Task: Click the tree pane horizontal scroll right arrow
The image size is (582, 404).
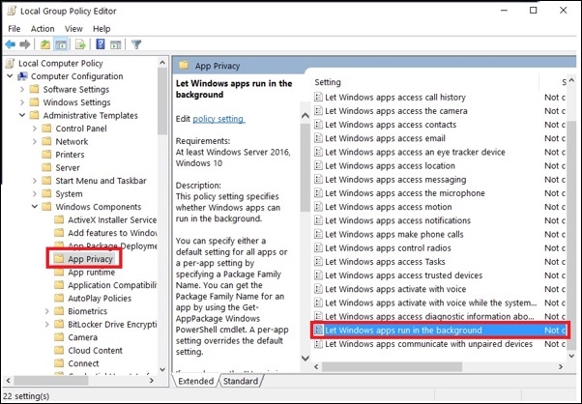Action: [x=152, y=380]
